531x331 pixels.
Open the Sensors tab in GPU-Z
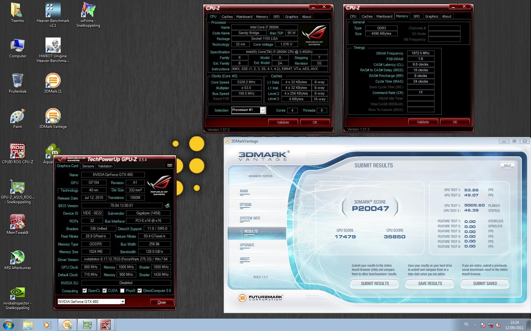point(88,166)
